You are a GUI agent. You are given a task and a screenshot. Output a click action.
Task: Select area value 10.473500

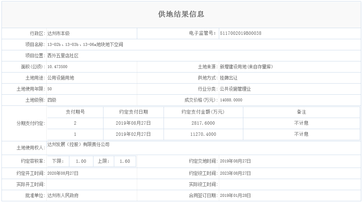(x=57, y=67)
